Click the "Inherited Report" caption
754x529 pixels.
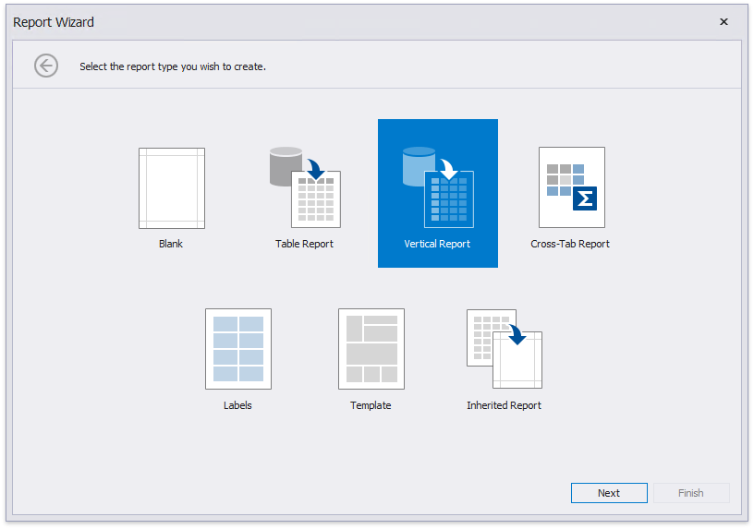pyautogui.click(x=504, y=405)
